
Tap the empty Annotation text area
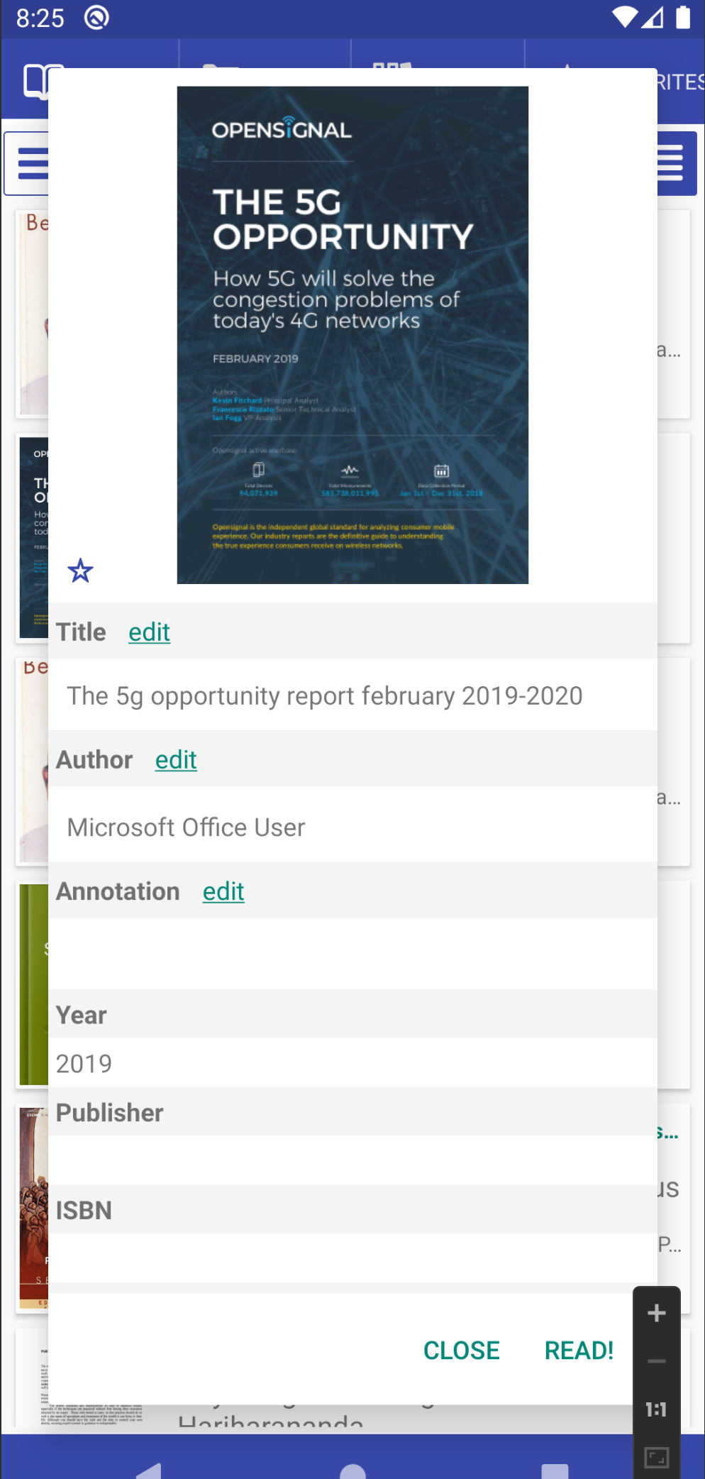pos(352,953)
